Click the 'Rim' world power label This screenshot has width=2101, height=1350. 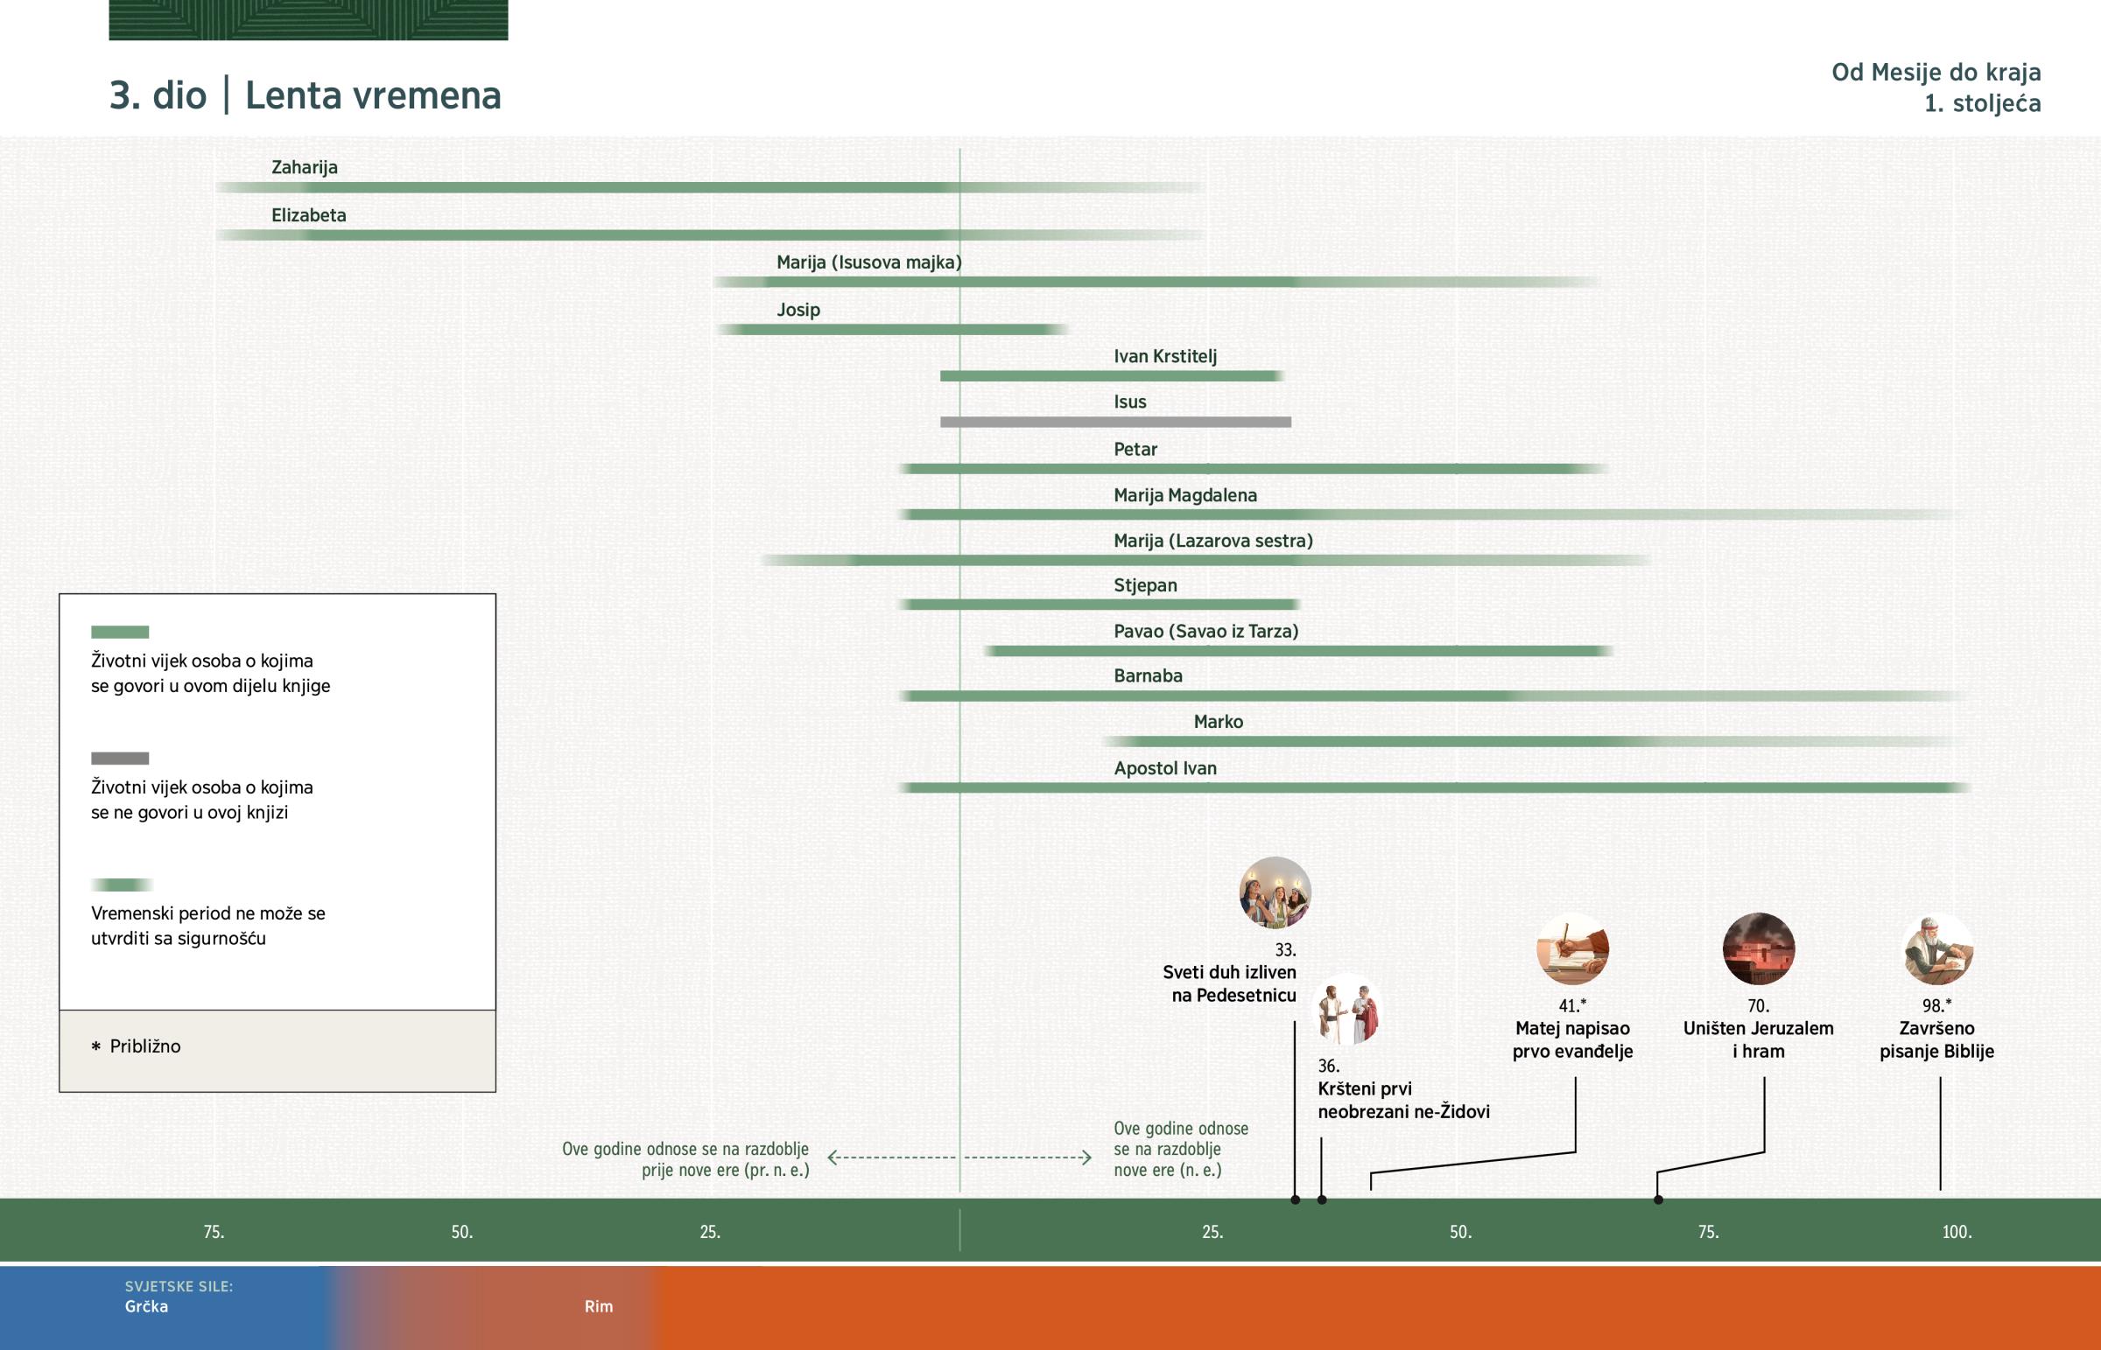(x=599, y=1306)
